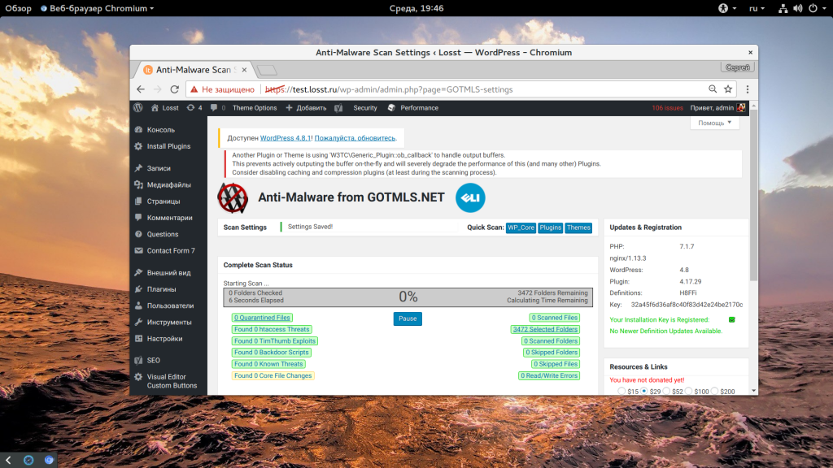The height and width of the screenshot is (468, 833).
Task: Reload the page with the browser refresh icon
Action: (x=174, y=89)
